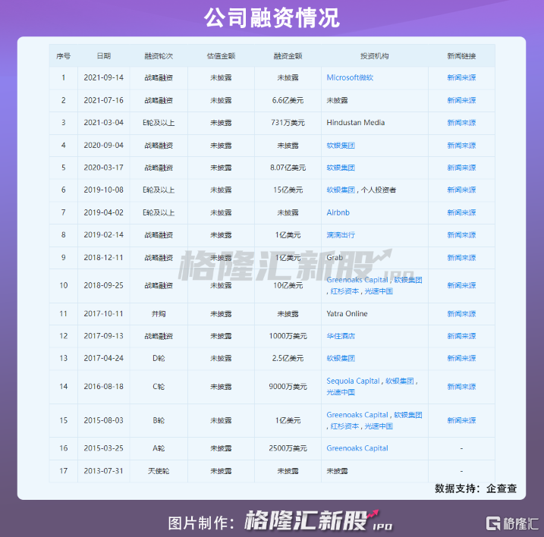Click 红杉资本 in the 2015-08-03 row
The height and width of the screenshot is (537, 544).
pyautogui.click(x=344, y=426)
